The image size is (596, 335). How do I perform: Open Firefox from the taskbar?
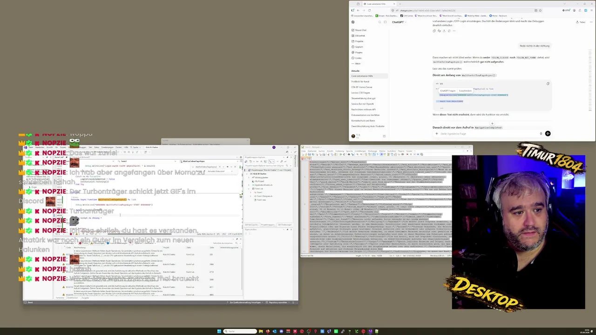[x=267, y=331]
